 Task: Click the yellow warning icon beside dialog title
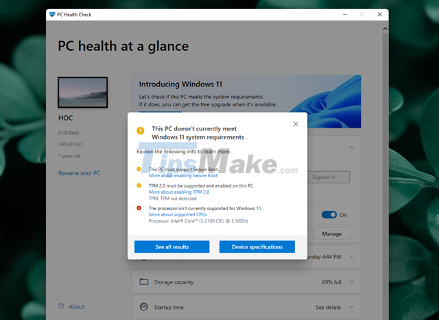[x=140, y=130]
